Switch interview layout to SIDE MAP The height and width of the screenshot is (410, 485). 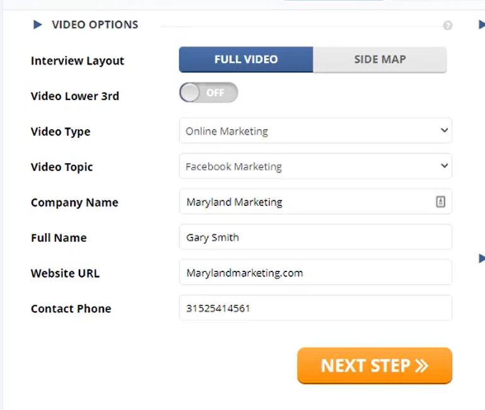click(x=380, y=60)
